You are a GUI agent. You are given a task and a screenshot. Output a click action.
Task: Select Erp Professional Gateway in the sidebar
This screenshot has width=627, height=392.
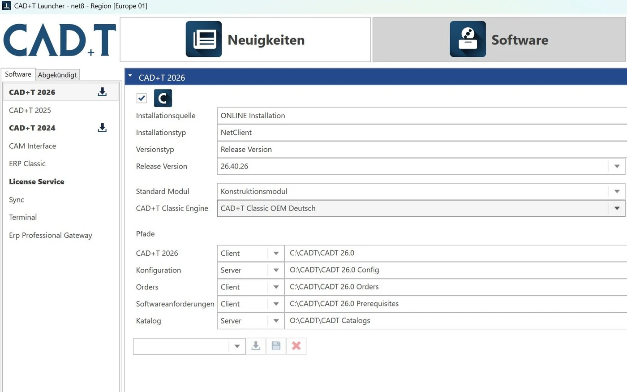60,235
